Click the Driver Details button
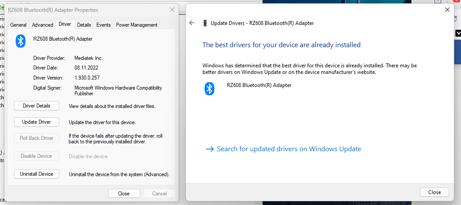This screenshot has width=461, height=205. [36, 106]
